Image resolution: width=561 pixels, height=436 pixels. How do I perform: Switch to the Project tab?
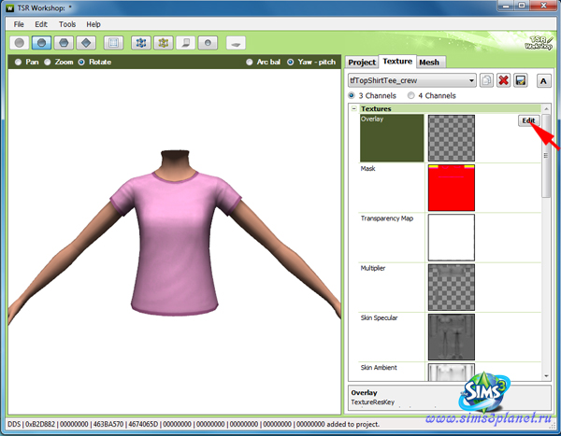click(362, 63)
